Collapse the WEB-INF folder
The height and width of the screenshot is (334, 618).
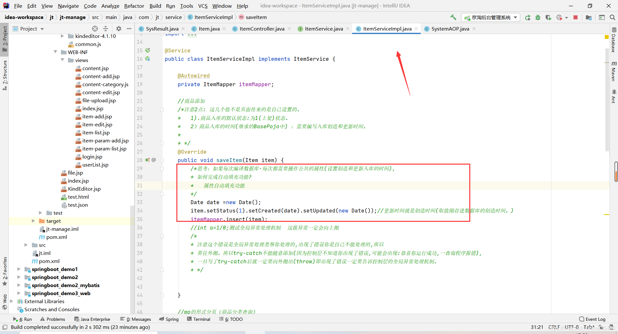tap(55, 52)
